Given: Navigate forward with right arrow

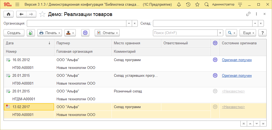Looking at the screenshot, I should [31, 14].
